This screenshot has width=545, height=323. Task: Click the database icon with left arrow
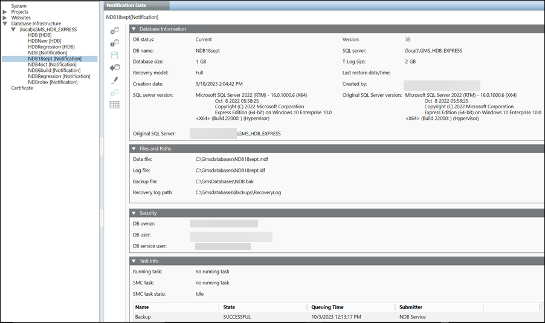point(114,68)
